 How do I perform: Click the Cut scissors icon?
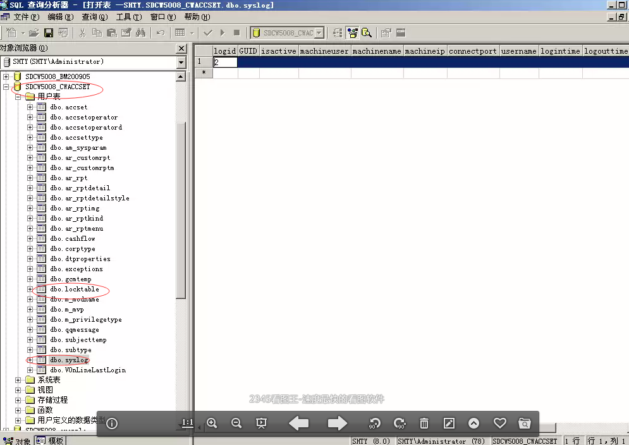(x=82, y=33)
